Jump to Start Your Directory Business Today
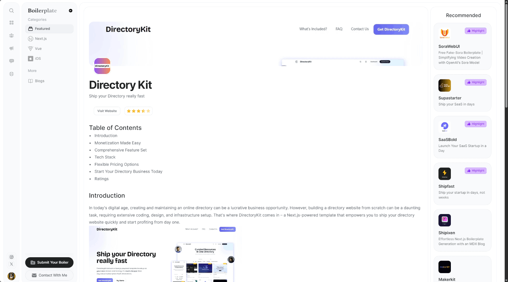Screen dimensions: 508x282 point(128,171)
